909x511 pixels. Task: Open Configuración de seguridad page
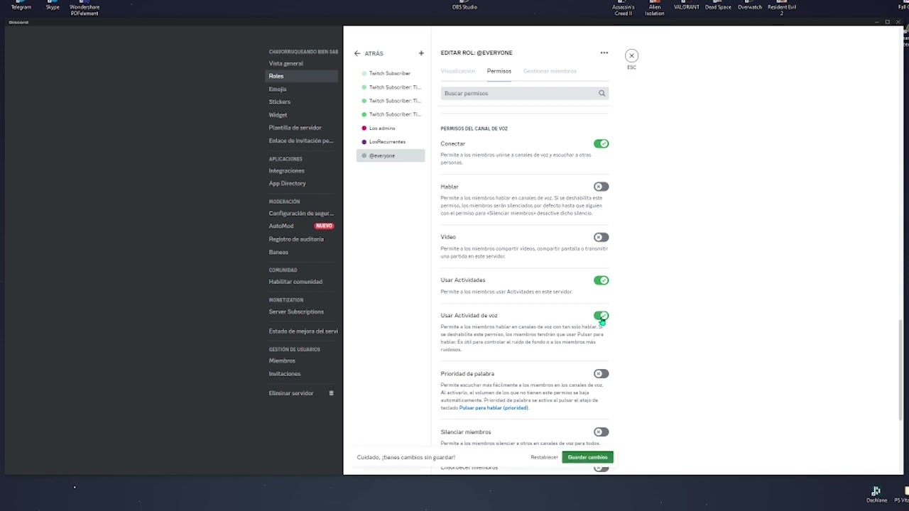pos(302,214)
